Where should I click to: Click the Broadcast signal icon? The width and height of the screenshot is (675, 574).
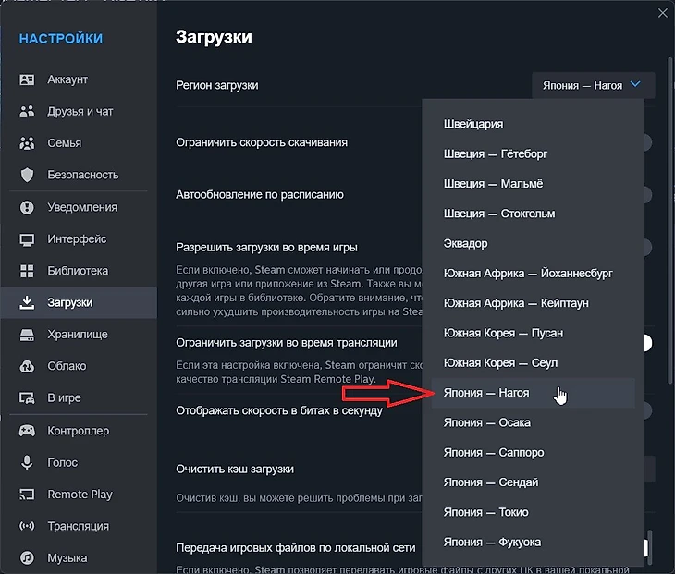pos(27,526)
